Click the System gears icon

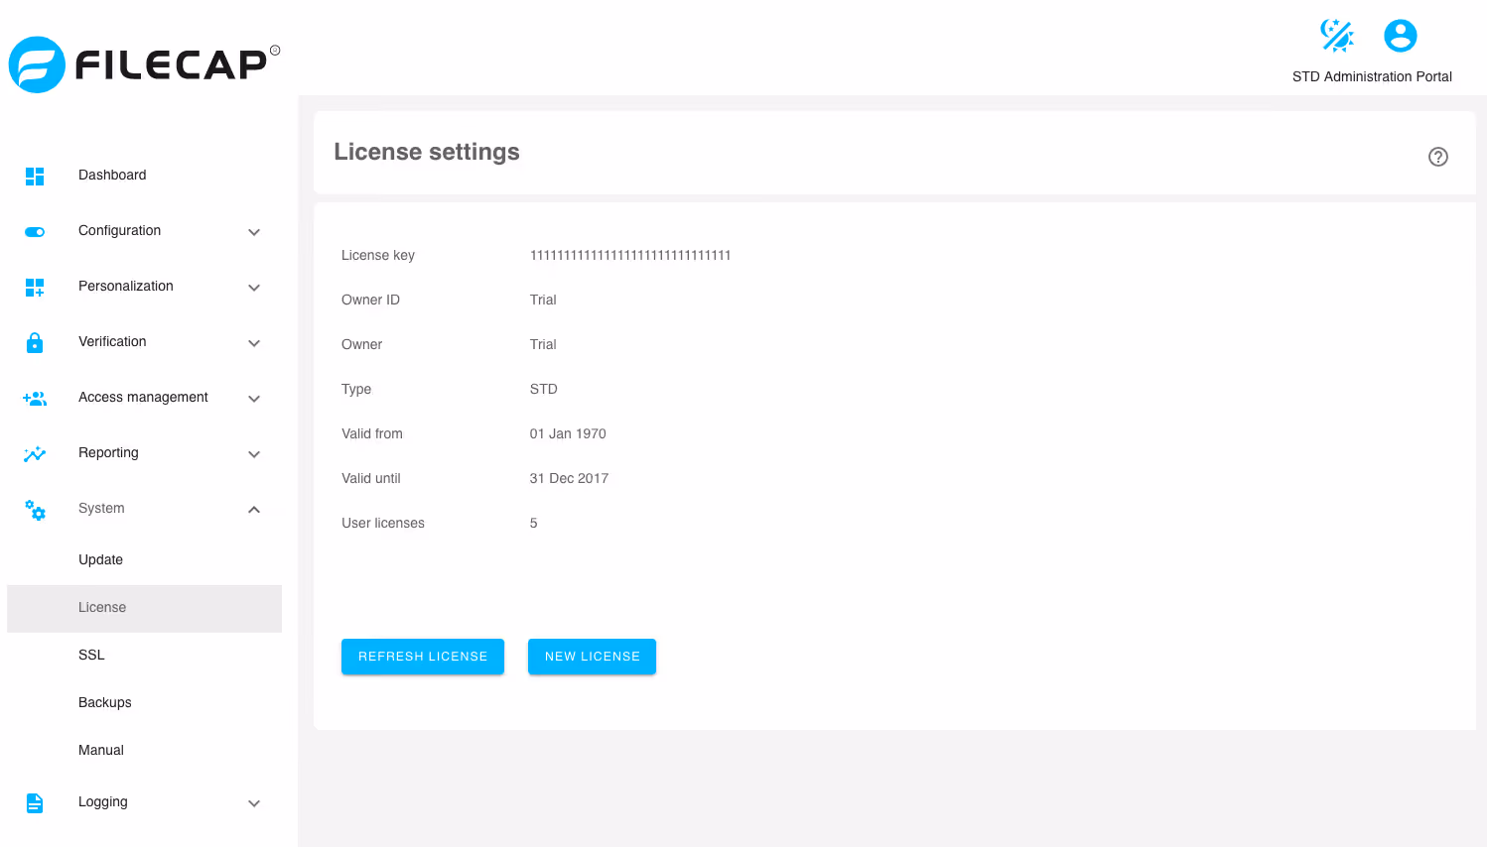[35, 510]
